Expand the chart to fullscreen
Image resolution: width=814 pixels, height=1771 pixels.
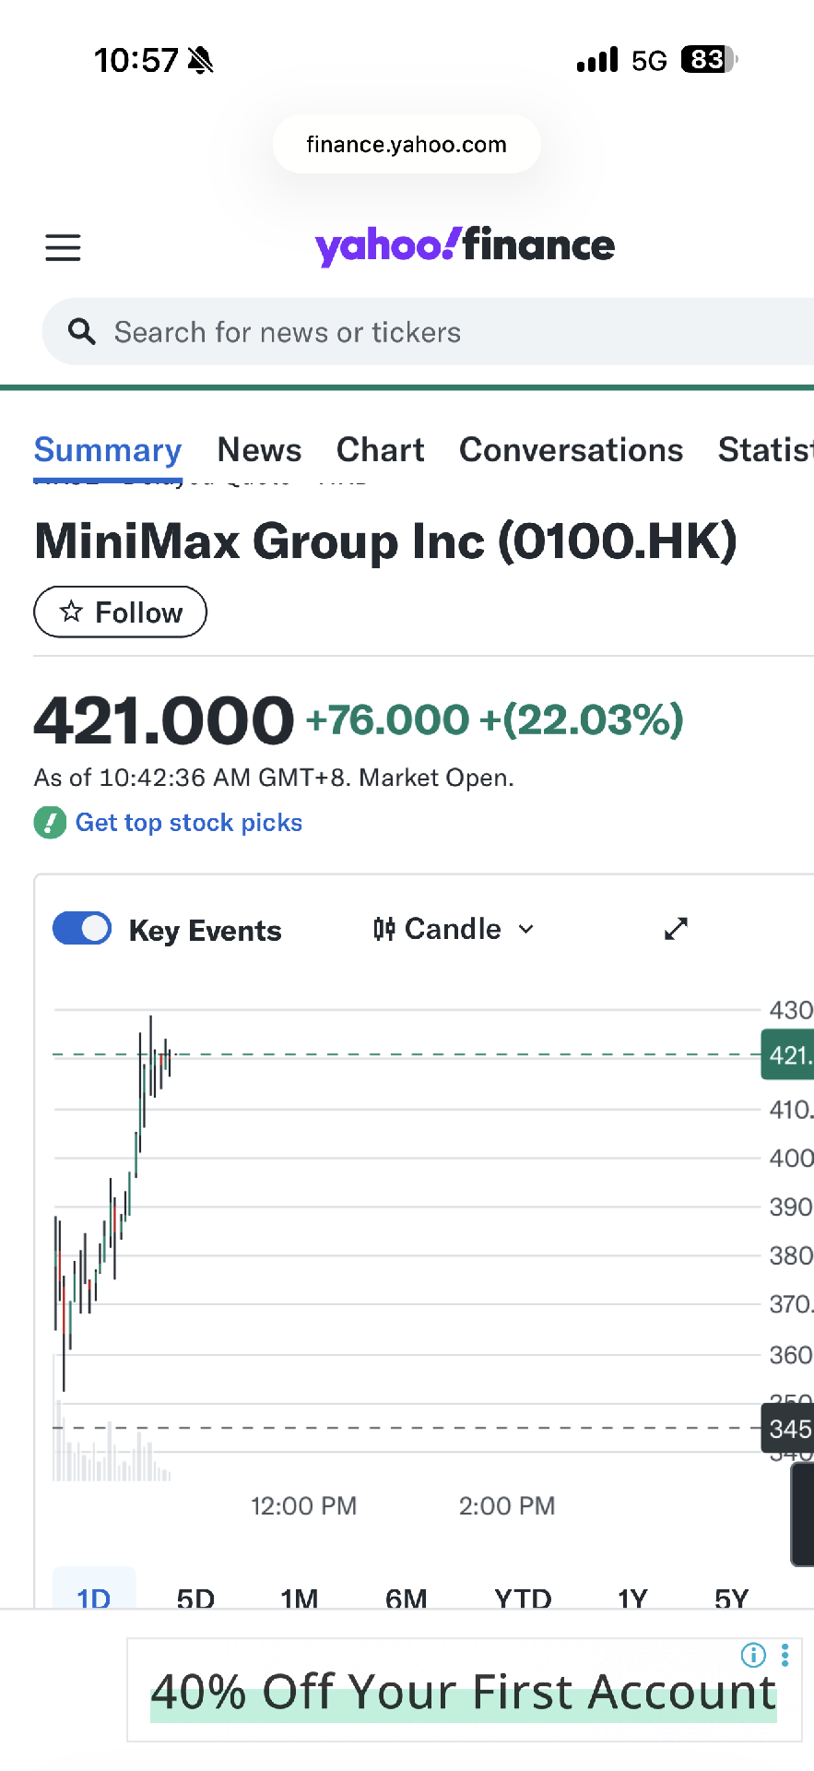[x=676, y=929]
